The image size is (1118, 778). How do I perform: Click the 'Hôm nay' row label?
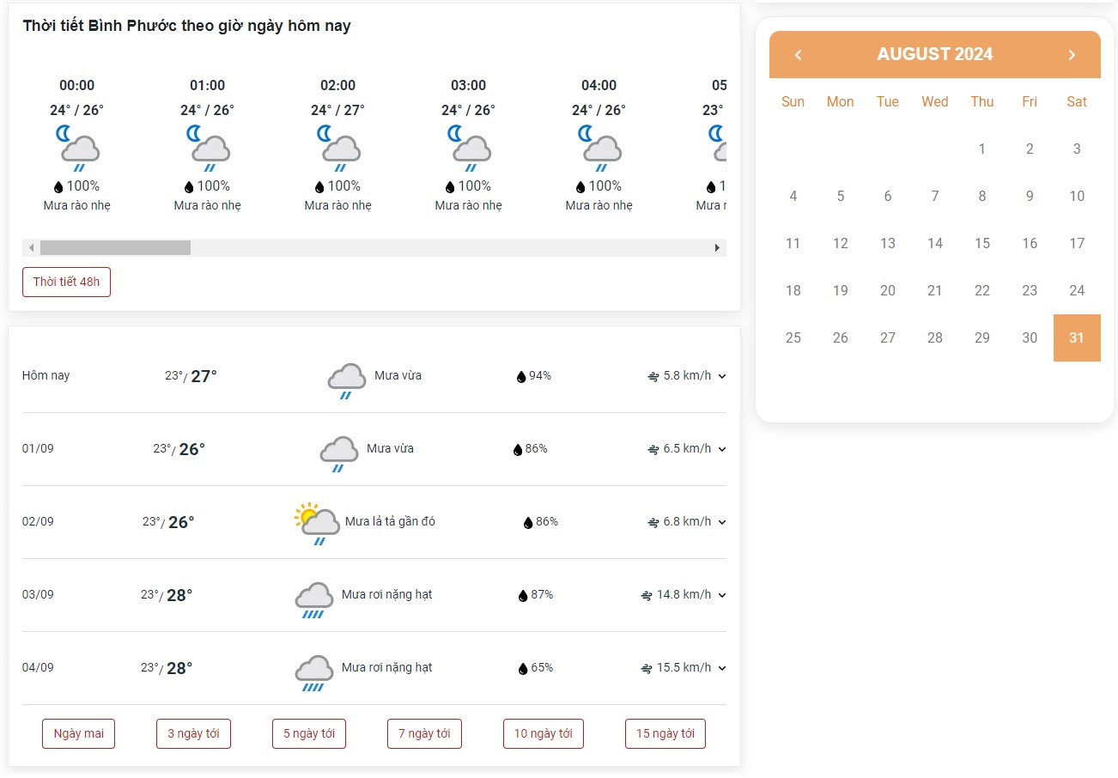(46, 375)
